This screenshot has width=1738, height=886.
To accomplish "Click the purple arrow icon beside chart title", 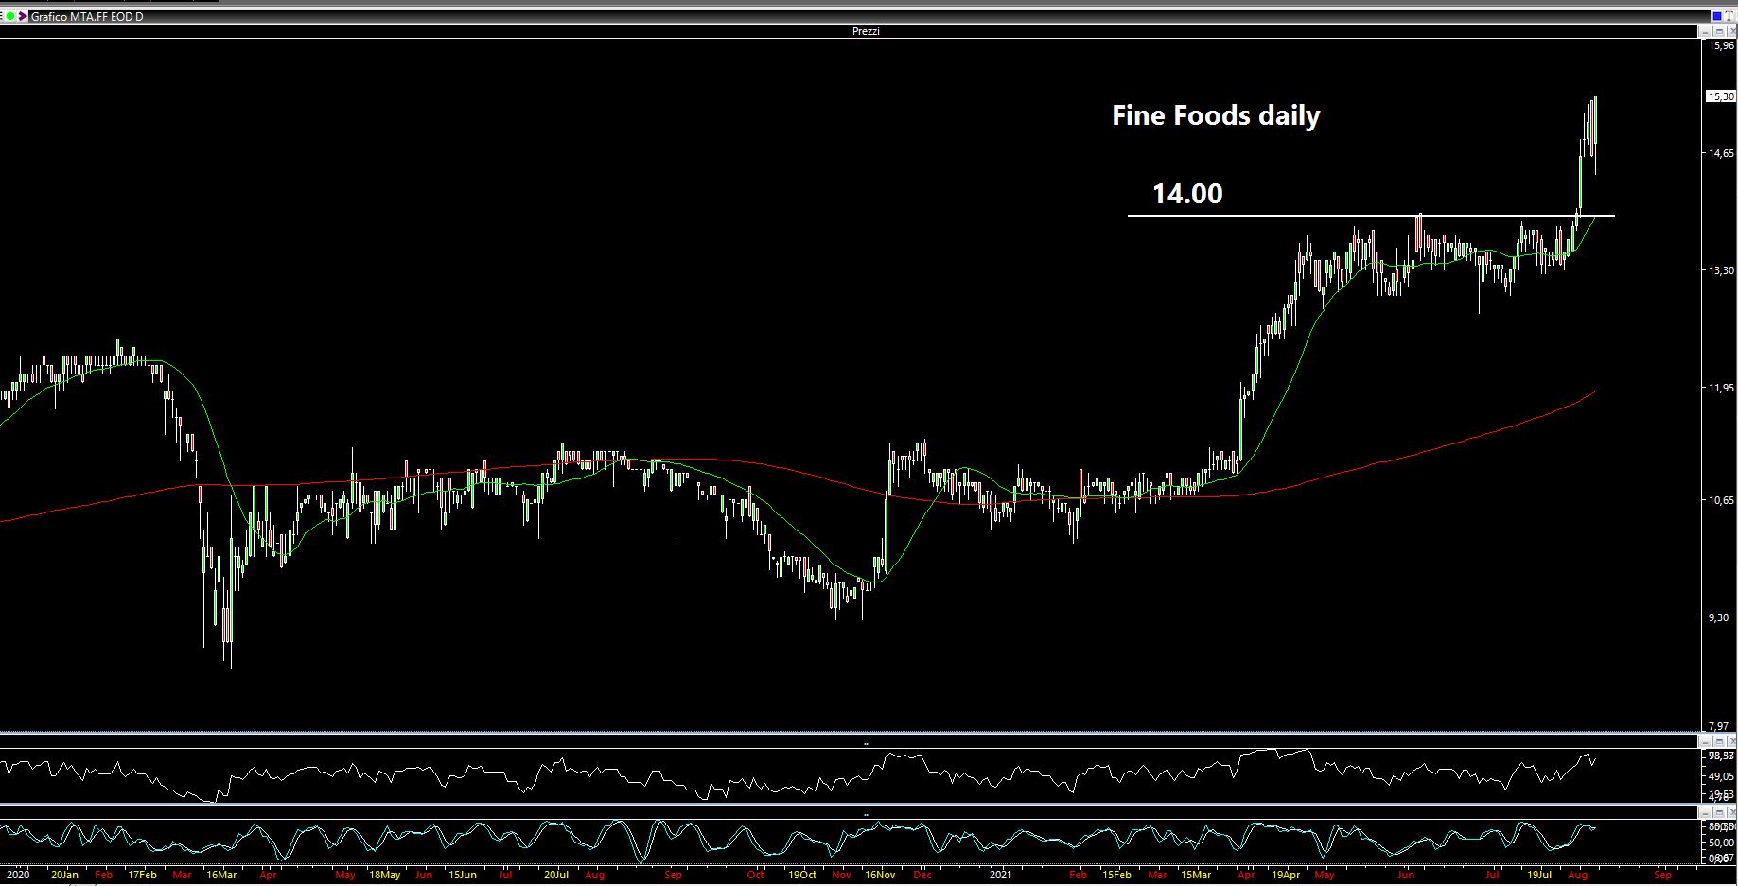I will pos(23,16).
